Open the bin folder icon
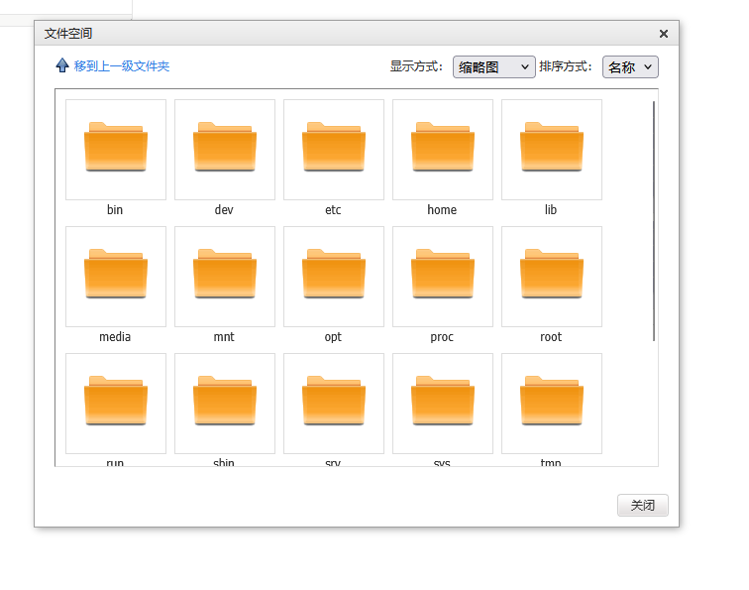749x590 pixels. (116, 149)
